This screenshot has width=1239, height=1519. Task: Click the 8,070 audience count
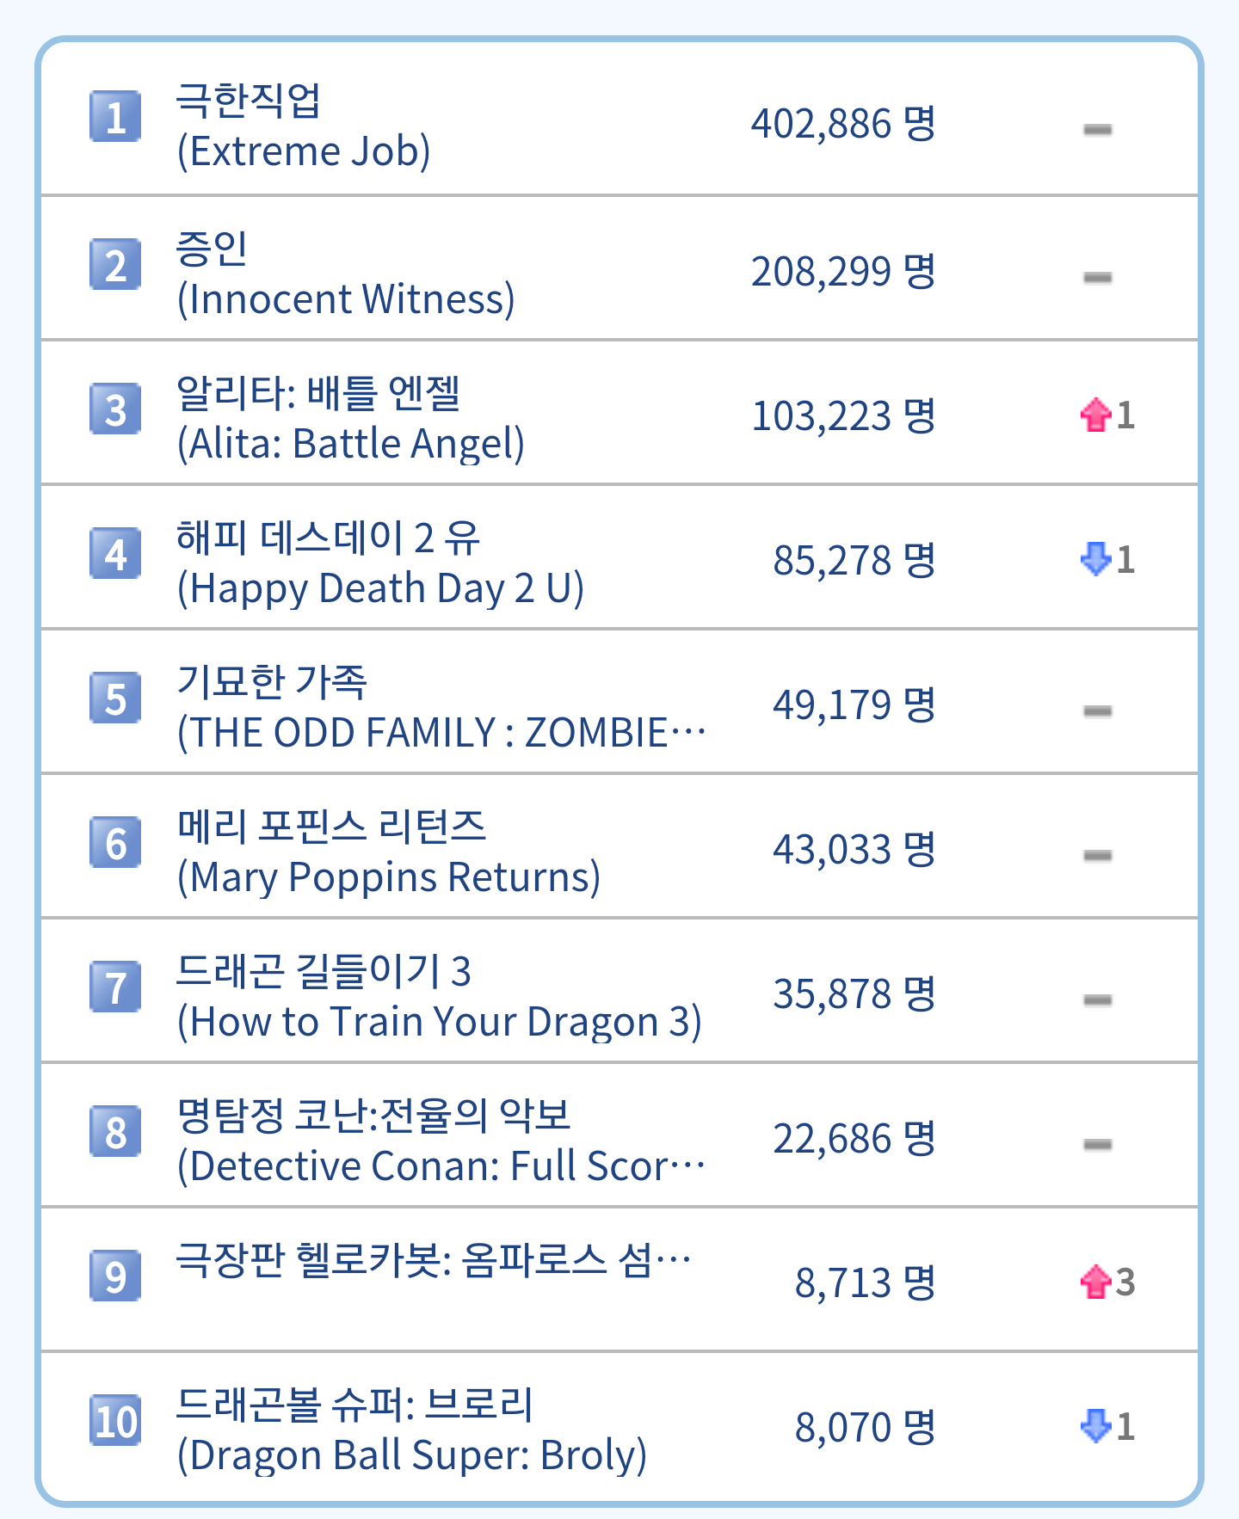[864, 1428]
